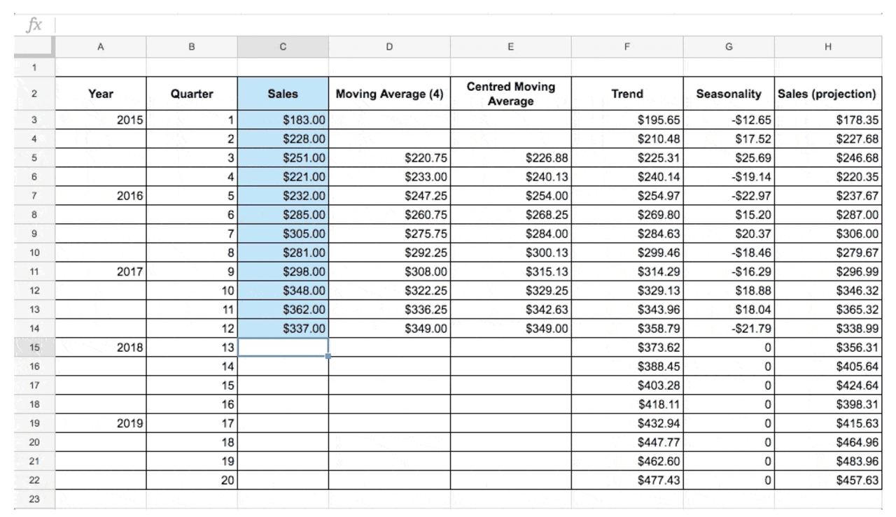Click the Trend header cell
Image resolution: width=896 pixels, height=517 pixels.
626,94
